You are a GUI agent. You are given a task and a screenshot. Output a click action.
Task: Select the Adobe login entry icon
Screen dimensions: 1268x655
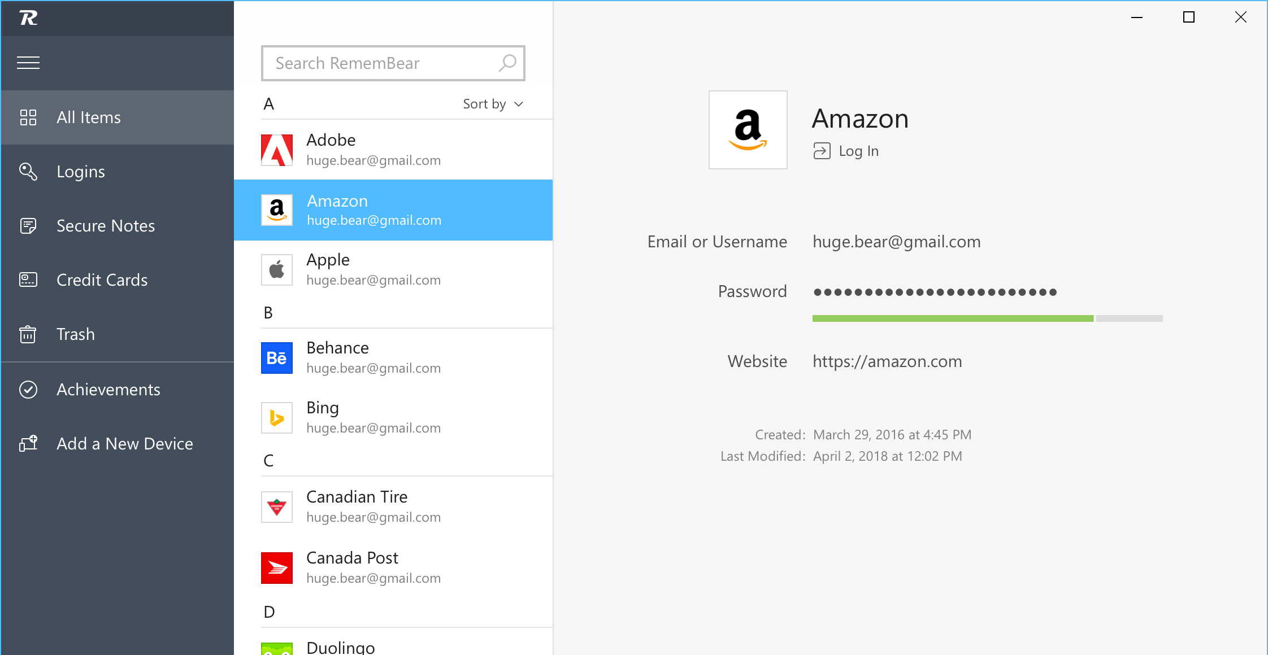point(277,150)
